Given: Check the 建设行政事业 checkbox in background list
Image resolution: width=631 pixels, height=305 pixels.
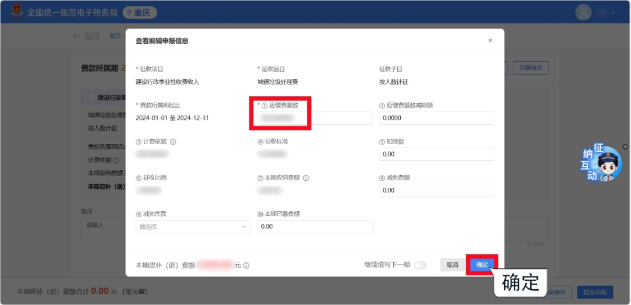Looking at the screenshot, I should (91, 97).
